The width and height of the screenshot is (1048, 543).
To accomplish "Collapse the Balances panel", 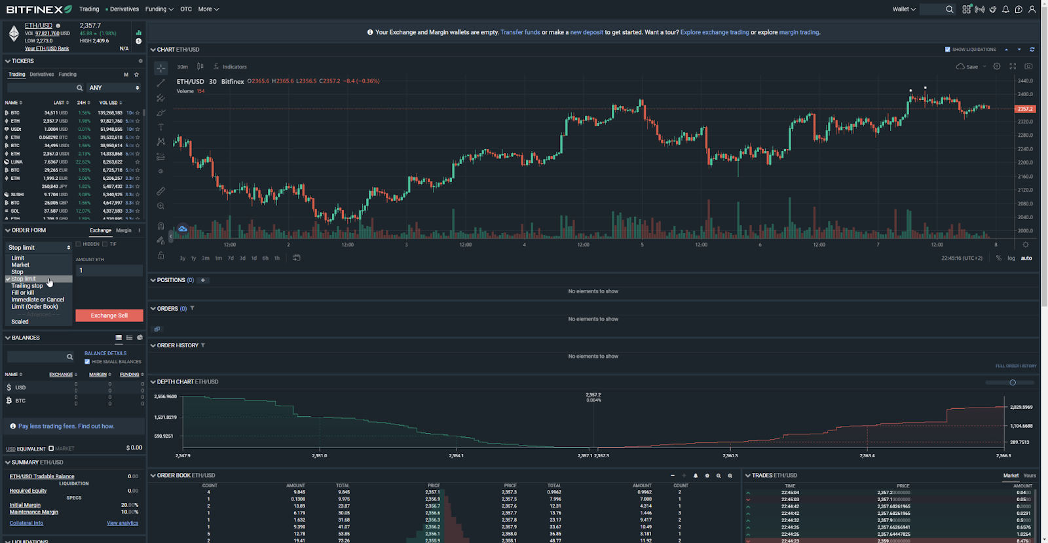I will pos(8,338).
